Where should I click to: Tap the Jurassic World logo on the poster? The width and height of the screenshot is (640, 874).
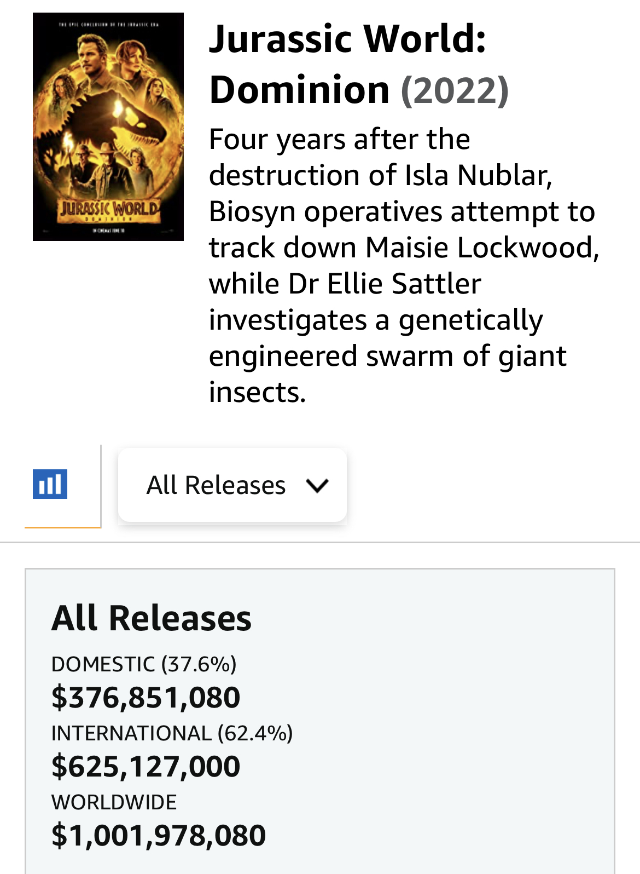click(x=109, y=209)
